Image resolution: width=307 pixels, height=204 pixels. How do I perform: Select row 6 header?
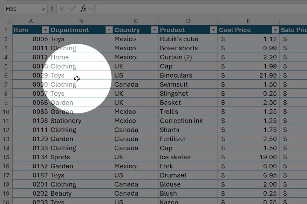tap(6, 75)
